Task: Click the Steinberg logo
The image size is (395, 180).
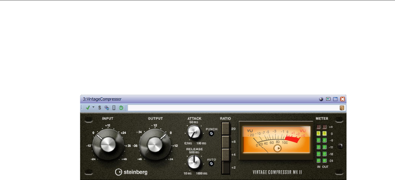Action: [131, 172]
